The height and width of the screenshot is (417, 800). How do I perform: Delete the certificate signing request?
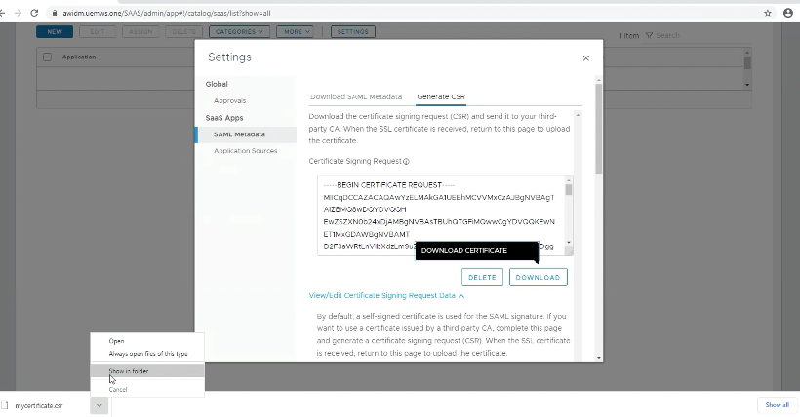click(482, 278)
